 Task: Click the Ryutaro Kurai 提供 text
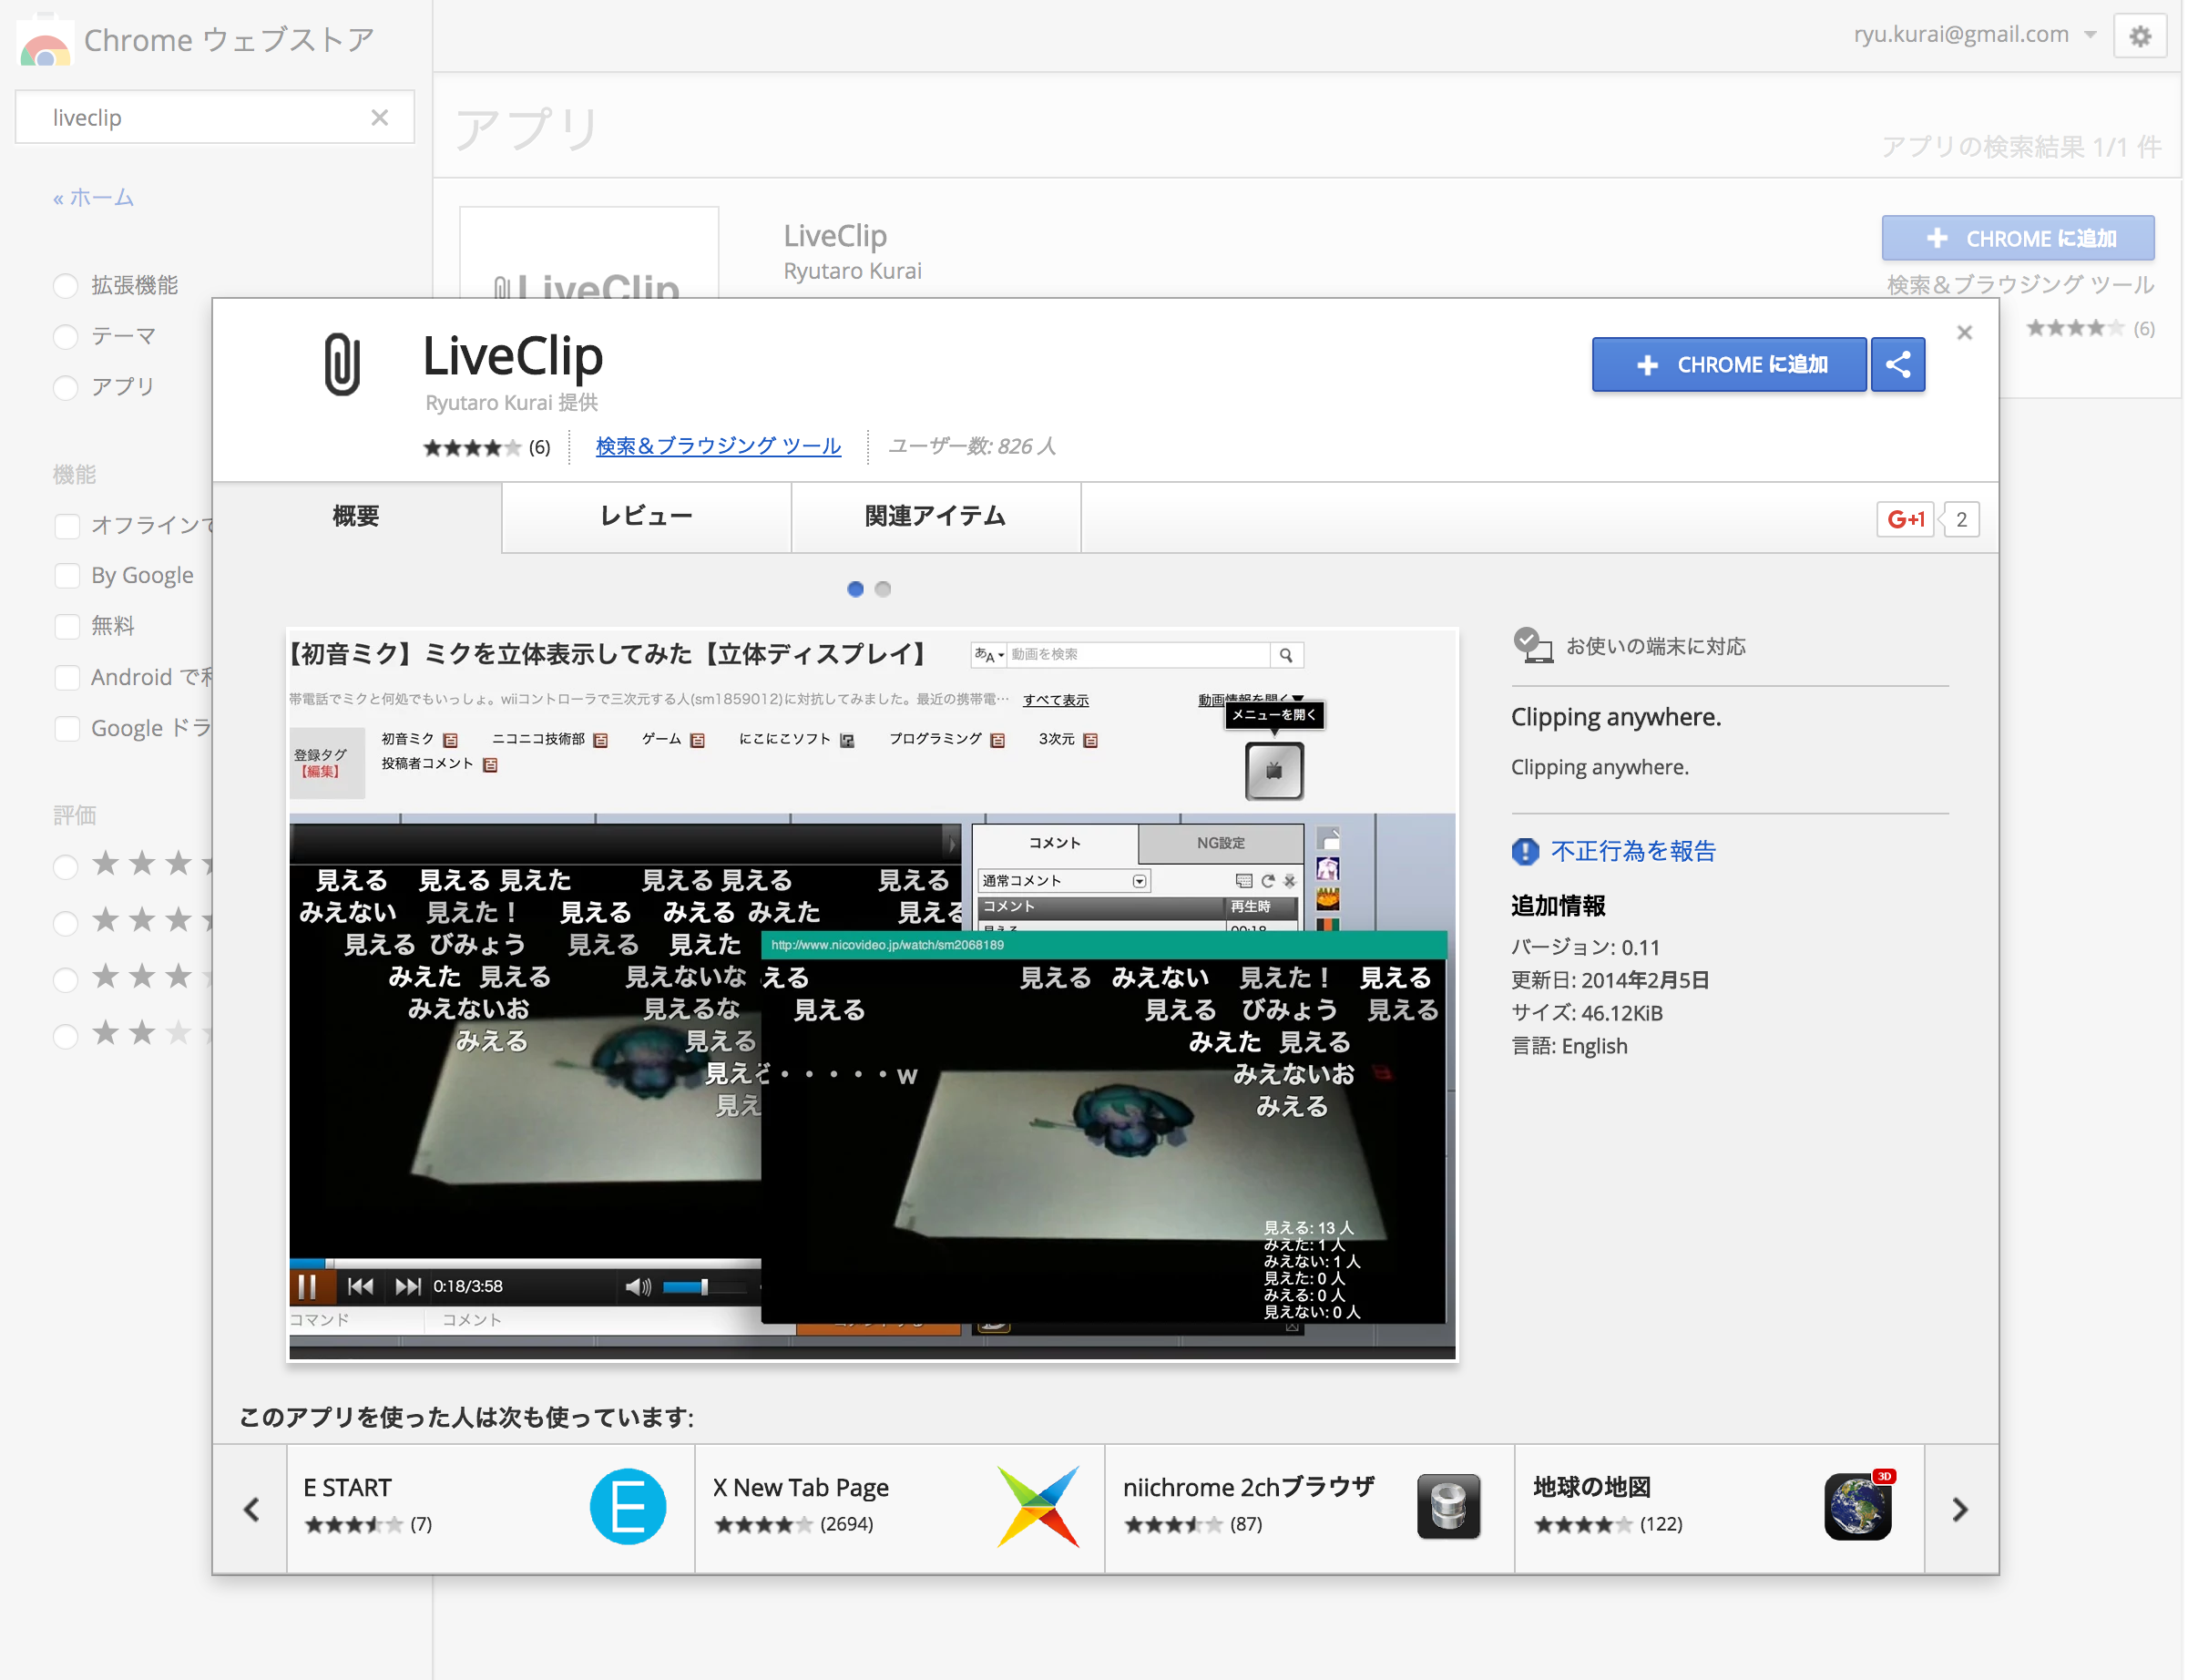point(513,403)
